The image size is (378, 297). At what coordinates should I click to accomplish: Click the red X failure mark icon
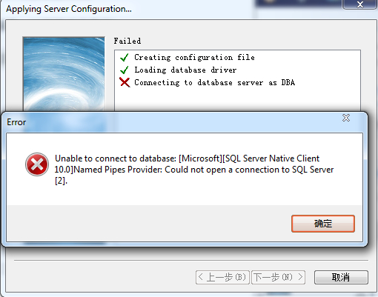pos(125,82)
